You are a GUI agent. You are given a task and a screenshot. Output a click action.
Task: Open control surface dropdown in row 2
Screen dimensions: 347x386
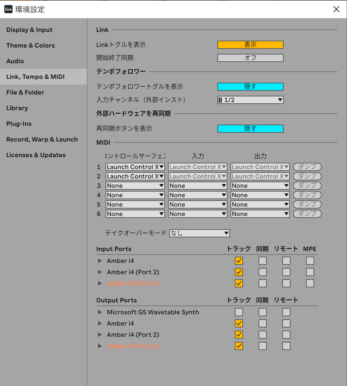(135, 176)
